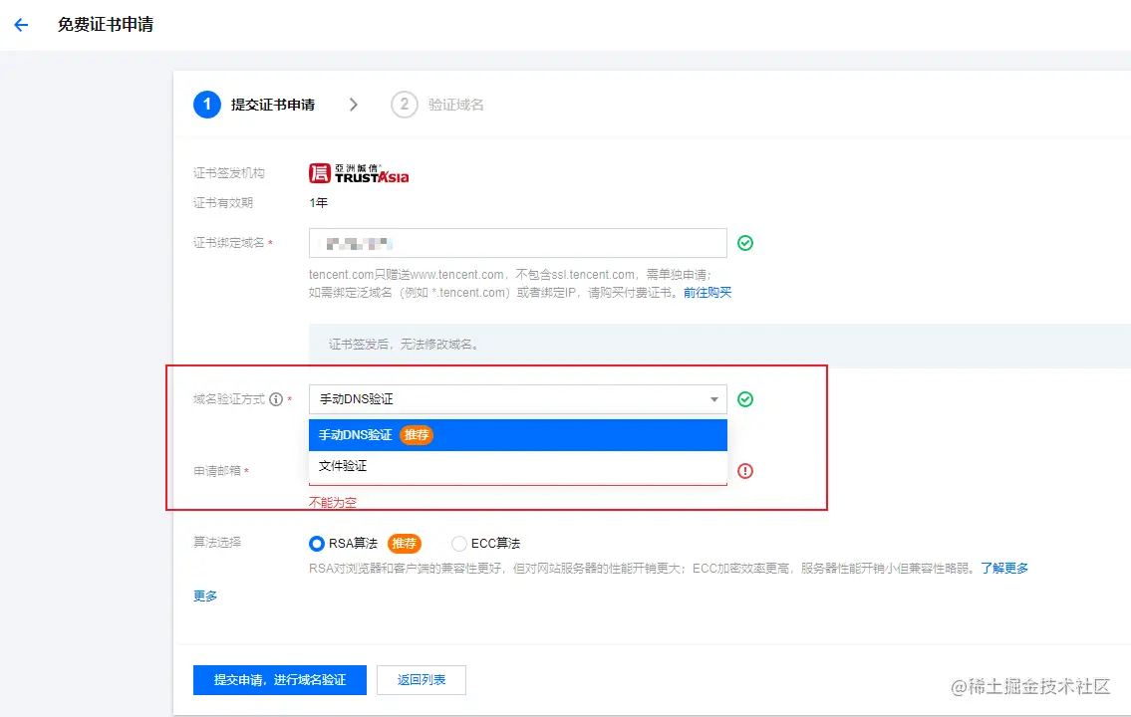
Task: Click the info icon next to 域名验证方式
Action: click(x=276, y=399)
